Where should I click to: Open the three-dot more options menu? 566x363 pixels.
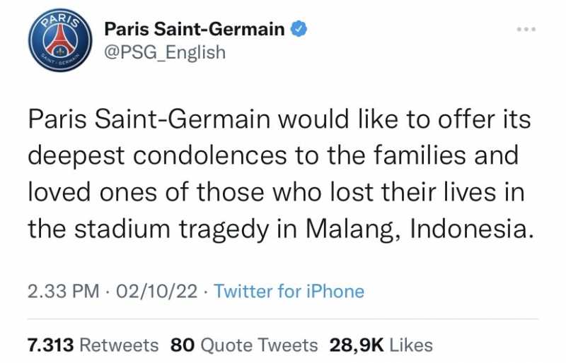coord(526,29)
